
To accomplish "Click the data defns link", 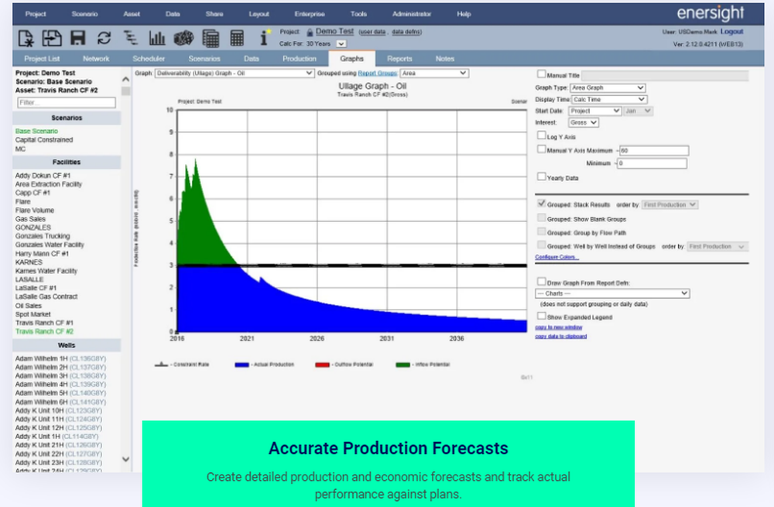I will pyautogui.click(x=406, y=32).
